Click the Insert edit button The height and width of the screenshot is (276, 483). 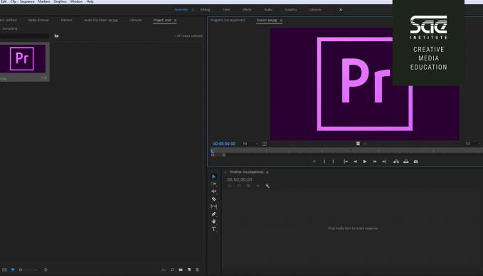[396, 161]
